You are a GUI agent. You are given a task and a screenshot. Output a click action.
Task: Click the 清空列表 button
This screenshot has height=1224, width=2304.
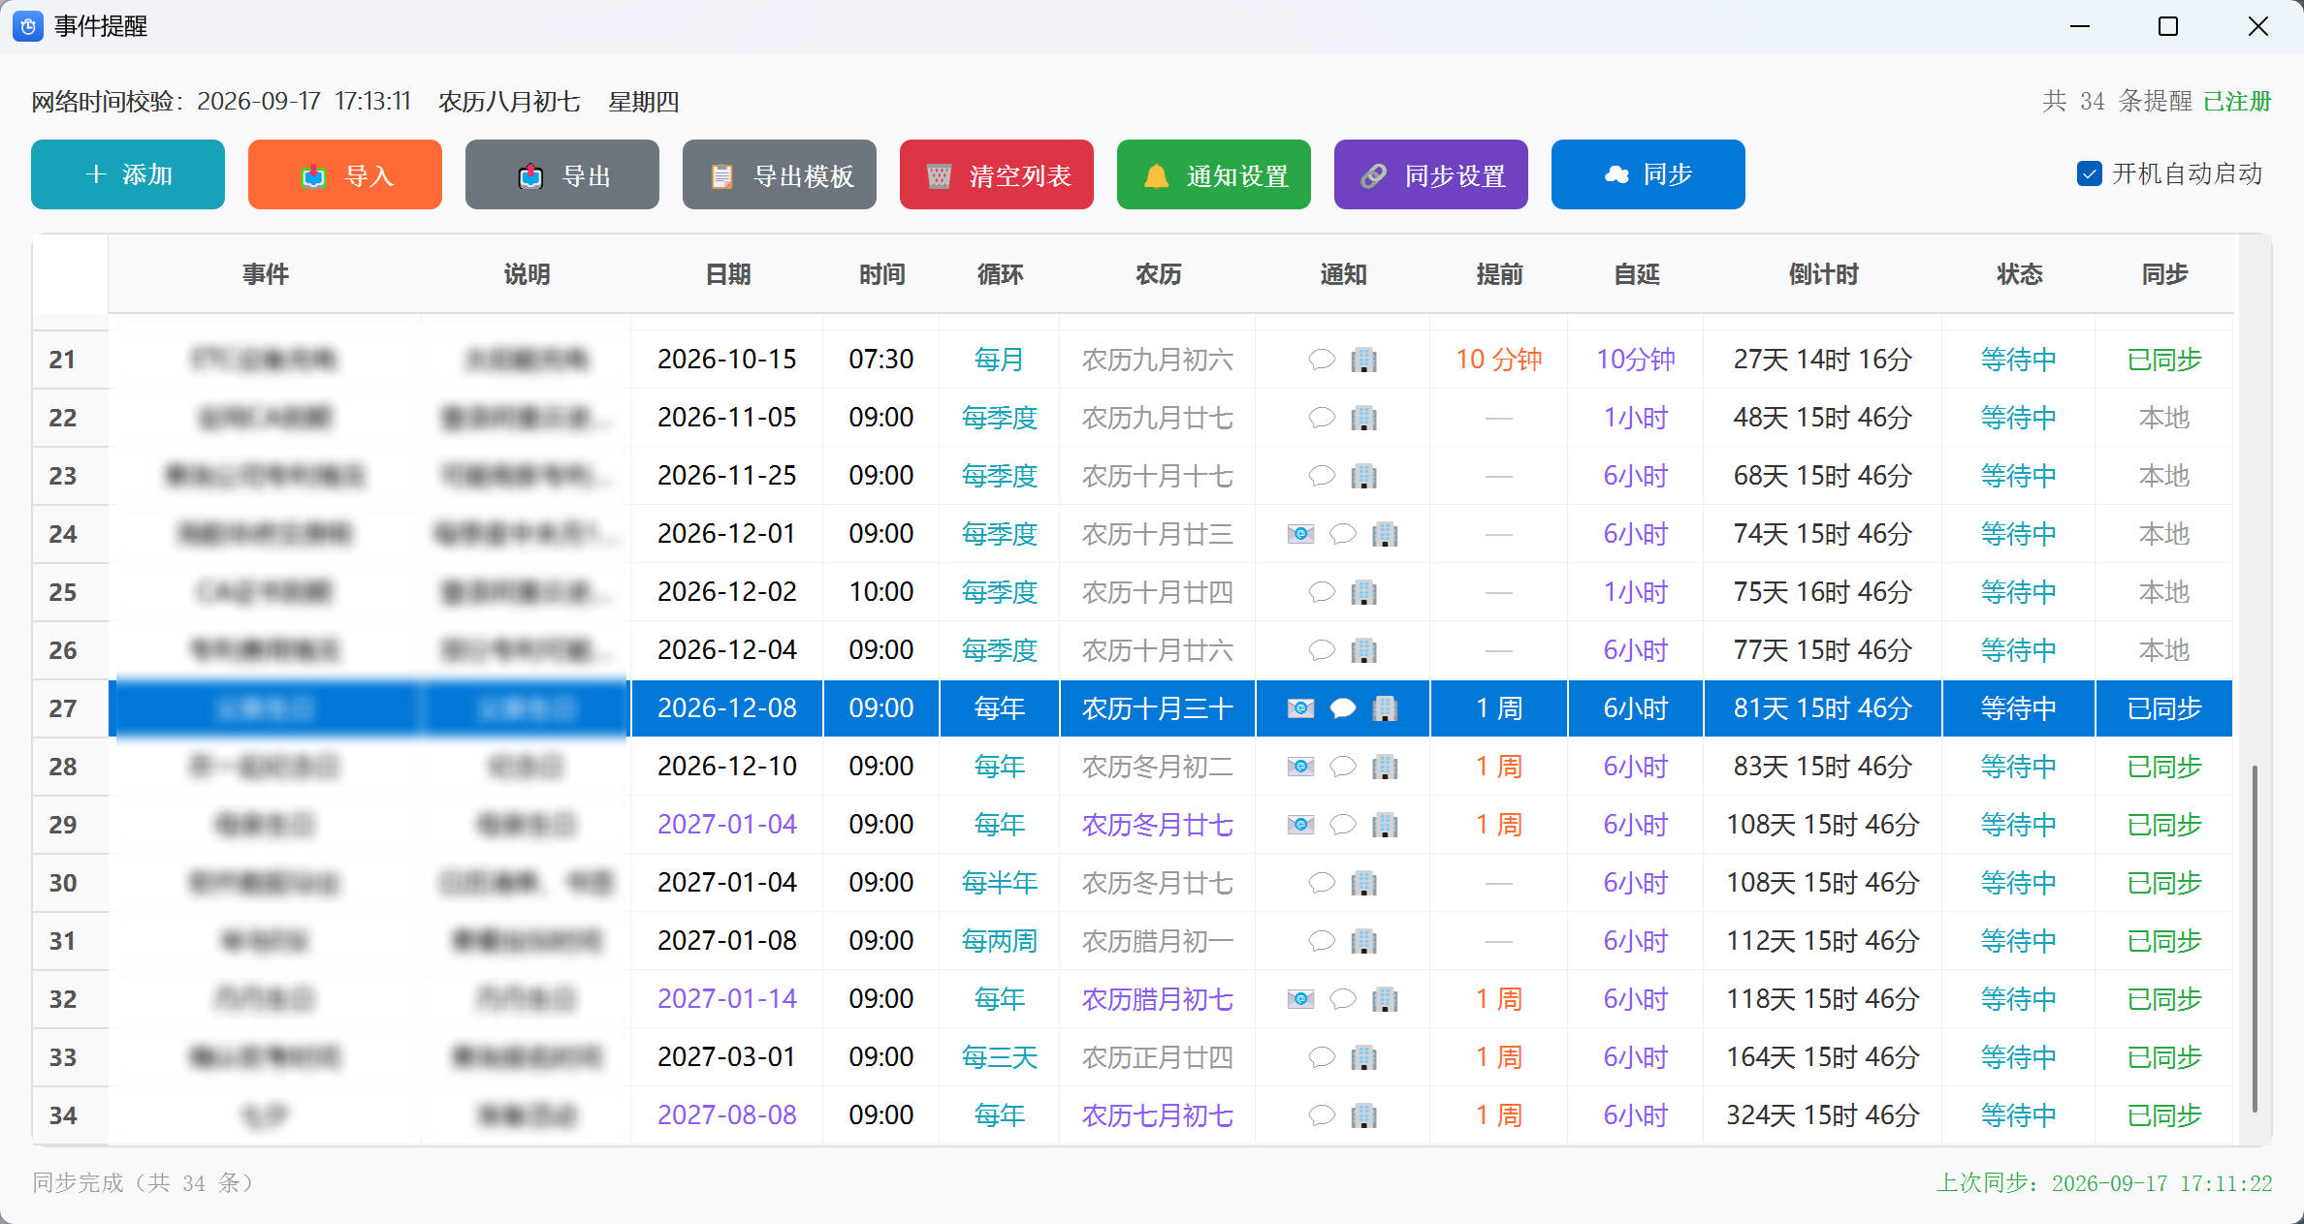point(997,174)
